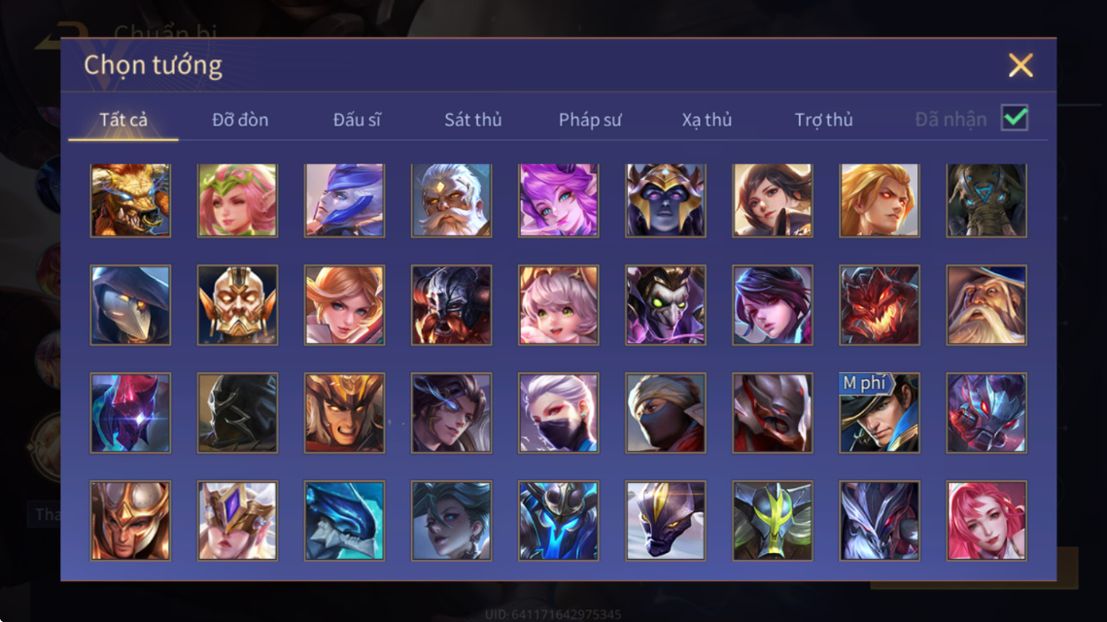Image resolution: width=1107 pixels, height=622 pixels.
Task: Switch to the "Đỡ đòn" tab
Action: (x=240, y=120)
